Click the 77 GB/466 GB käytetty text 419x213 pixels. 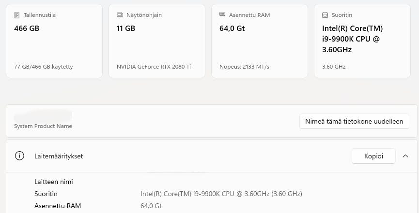pos(43,67)
